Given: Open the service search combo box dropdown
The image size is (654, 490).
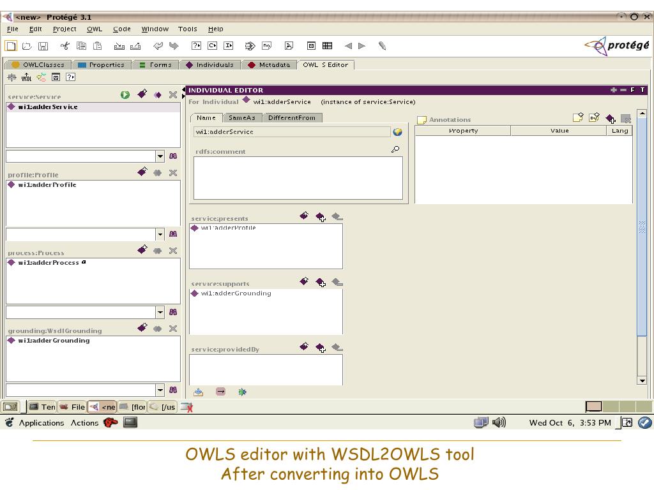Looking at the screenshot, I should click(x=160, y=156).
